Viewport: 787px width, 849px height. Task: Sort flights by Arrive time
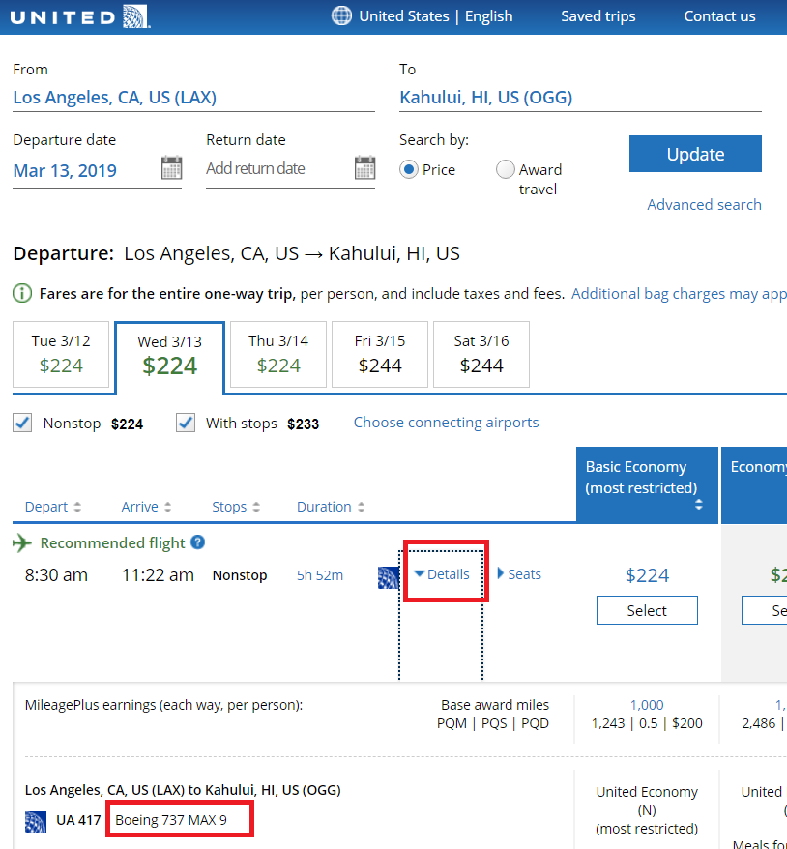click(146, 507)
